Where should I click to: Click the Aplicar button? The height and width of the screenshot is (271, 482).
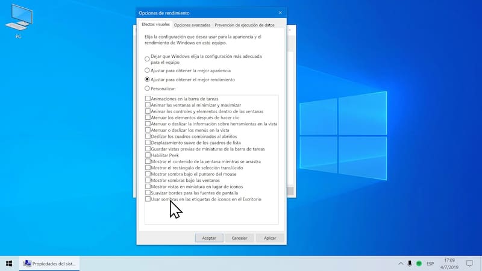pos(270,238)
